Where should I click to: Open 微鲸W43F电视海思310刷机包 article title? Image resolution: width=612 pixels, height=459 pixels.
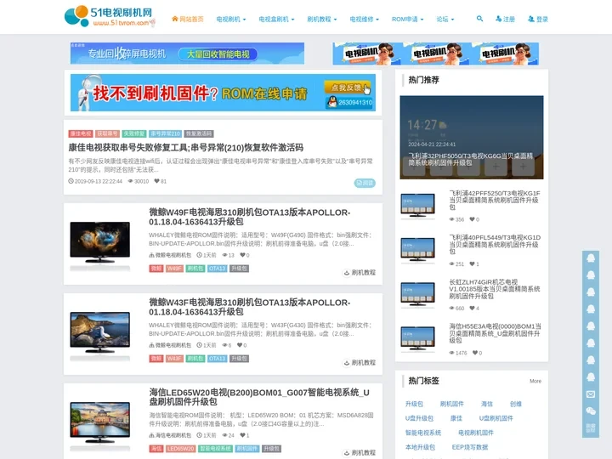pos(249,307)
